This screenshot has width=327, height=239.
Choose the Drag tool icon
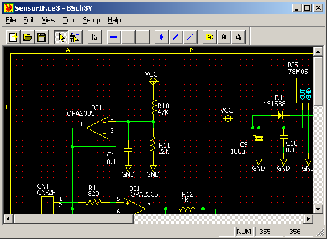click(75, 37)
